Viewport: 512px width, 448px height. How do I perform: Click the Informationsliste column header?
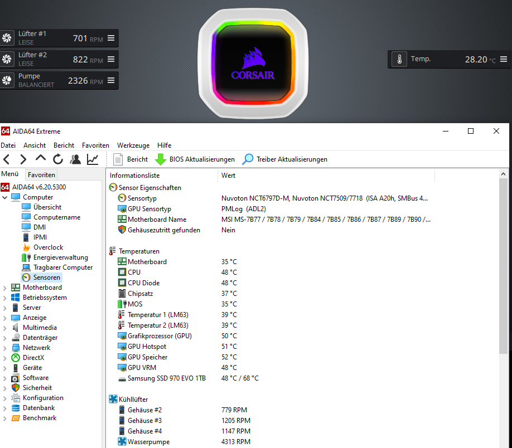[x=162, y=176]
